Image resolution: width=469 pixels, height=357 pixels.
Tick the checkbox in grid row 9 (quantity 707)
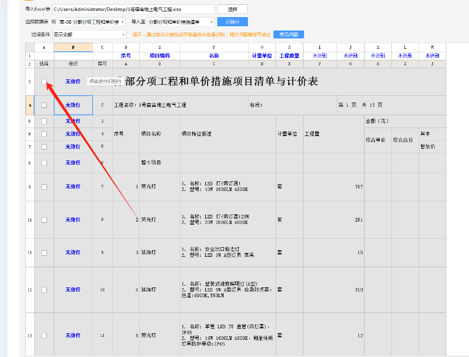tap(44, 187)
